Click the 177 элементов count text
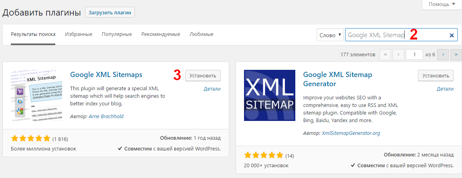This screenshot has height=178, width=462. [x=358, y=55]
